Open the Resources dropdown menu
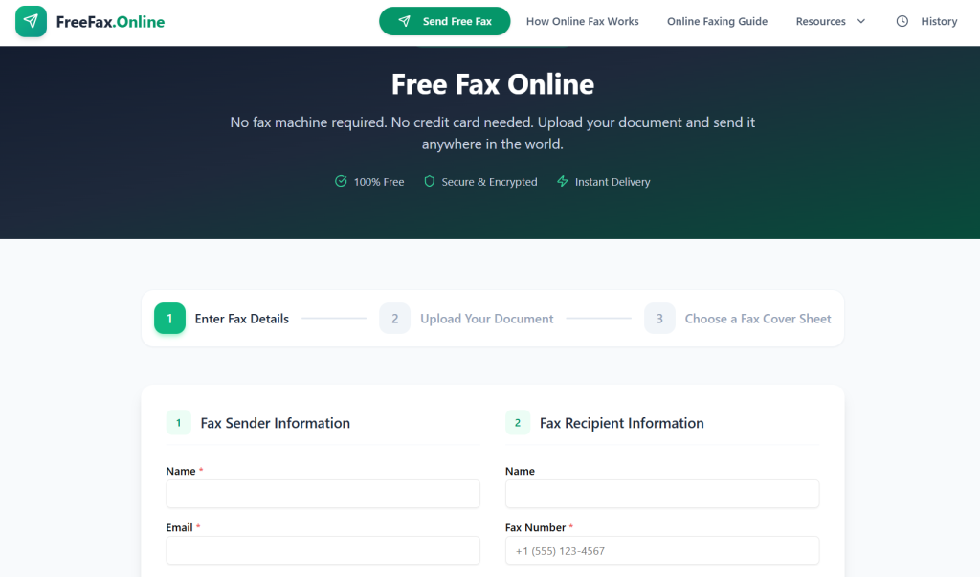This screenshot has width=980, height=577. click(x=820, y=20)
